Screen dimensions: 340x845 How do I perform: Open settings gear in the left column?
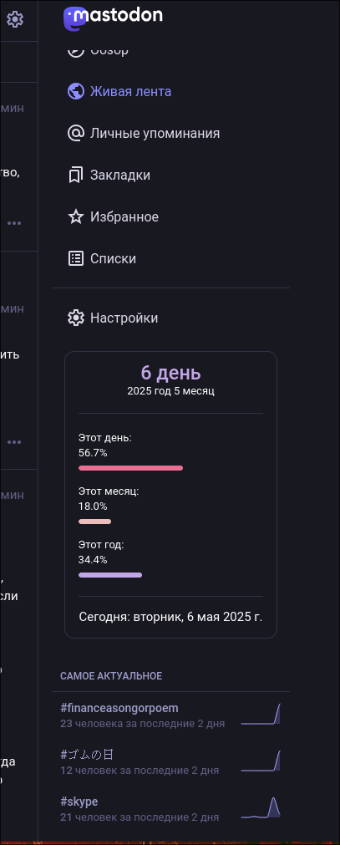[14, 20]
